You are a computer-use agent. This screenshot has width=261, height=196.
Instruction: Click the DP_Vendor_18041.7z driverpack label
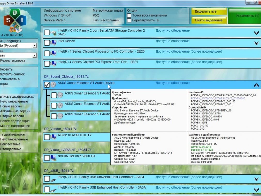(x=60, y=129)
